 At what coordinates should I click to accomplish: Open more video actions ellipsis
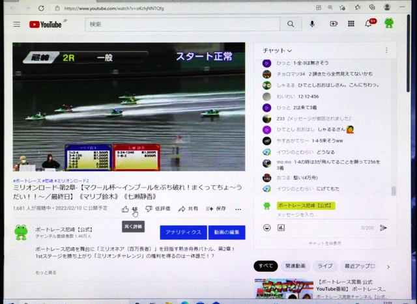(238, 210)
